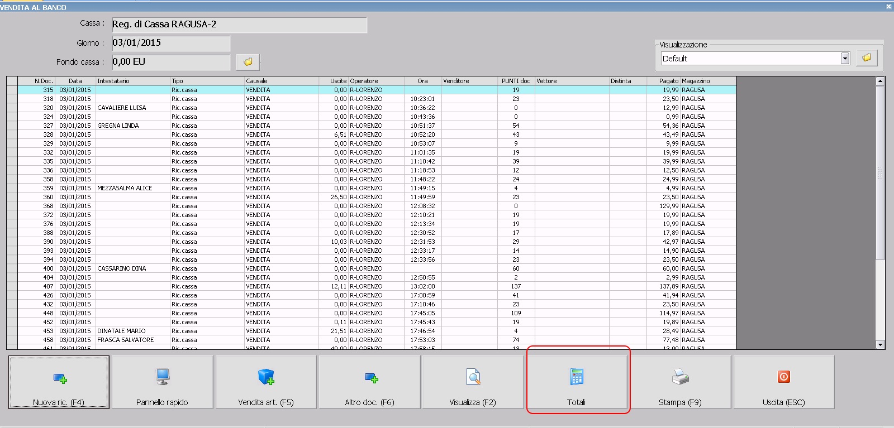Close the Vendita al Banco window

click(x=888, y=7)
